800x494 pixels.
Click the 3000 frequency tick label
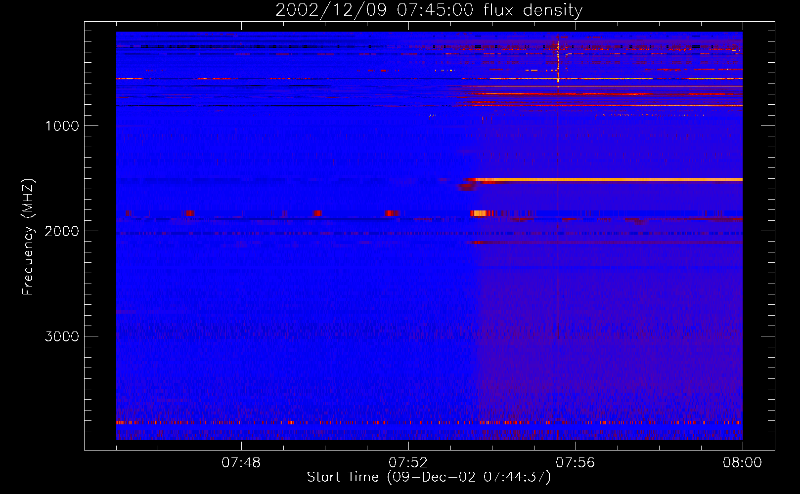[x=62, y=336]
